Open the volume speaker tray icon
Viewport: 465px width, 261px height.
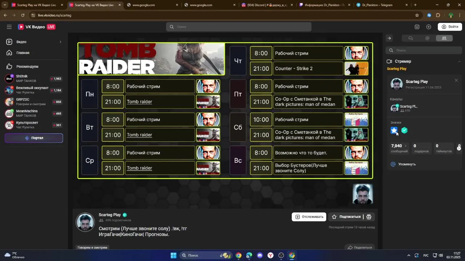tap(441, 255)
